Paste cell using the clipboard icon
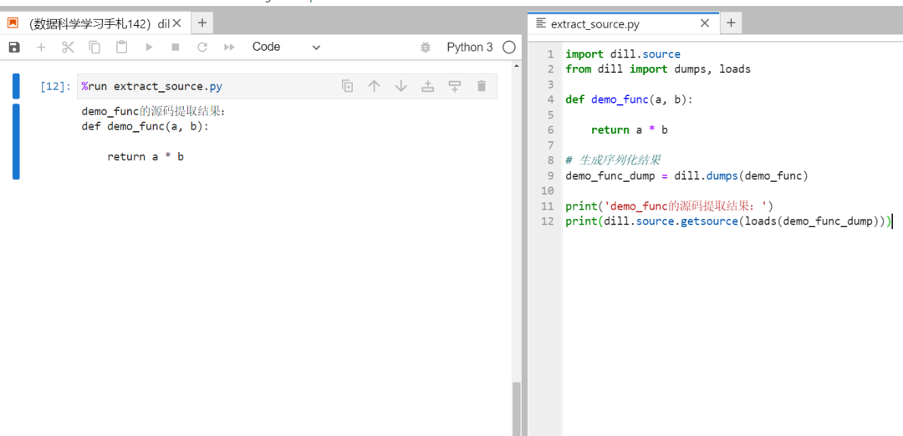This screenshot has height=436, width=903. [x=121, y=47]
